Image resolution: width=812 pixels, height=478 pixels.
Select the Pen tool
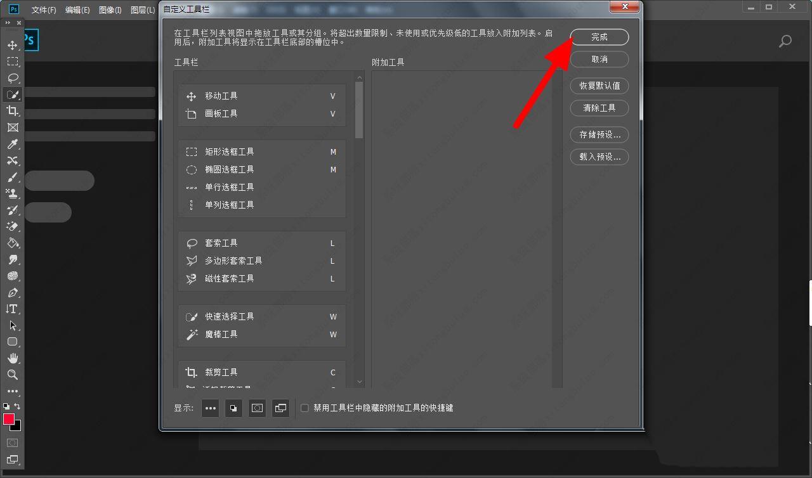[13, 292]
